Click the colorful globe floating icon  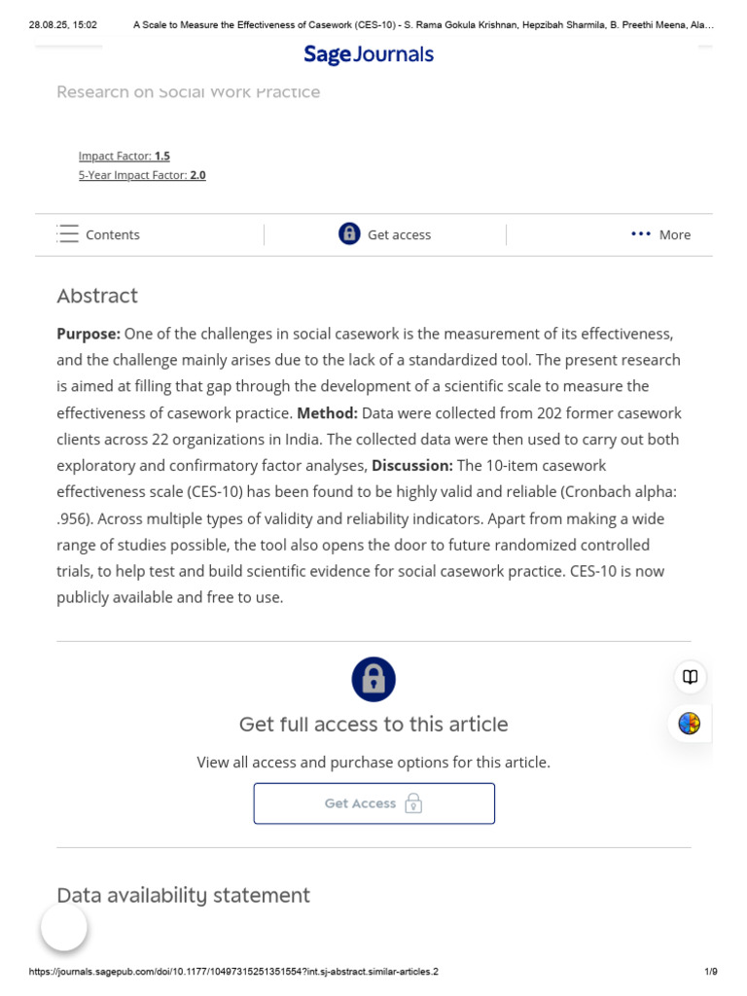(690, 723)
